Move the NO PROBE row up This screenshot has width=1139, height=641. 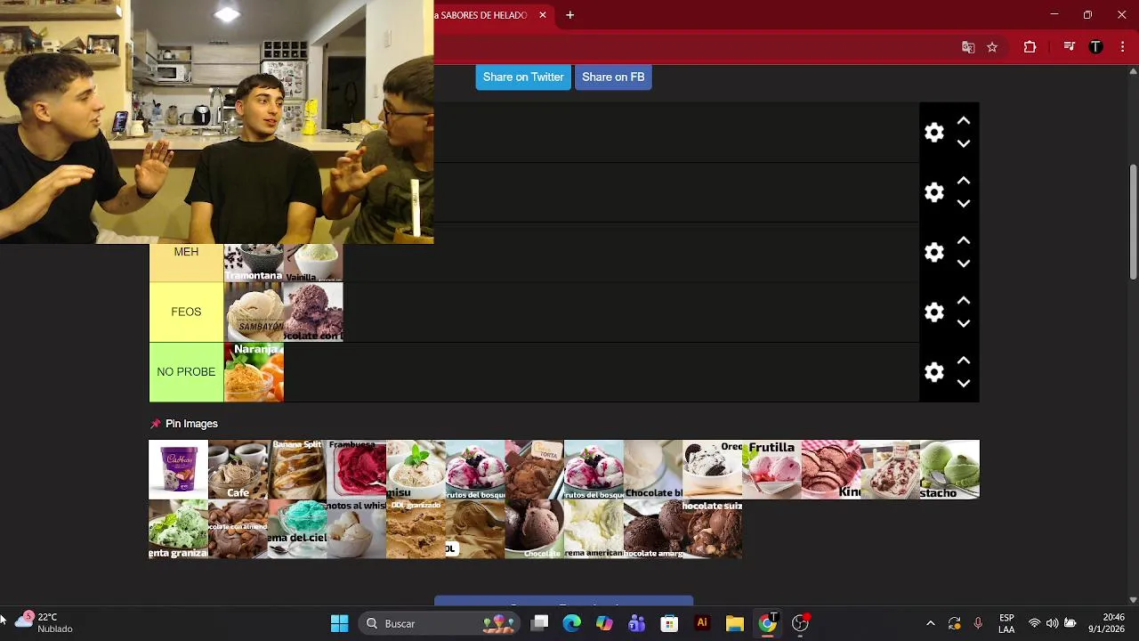pyautogui.click(x=963, y=361)
